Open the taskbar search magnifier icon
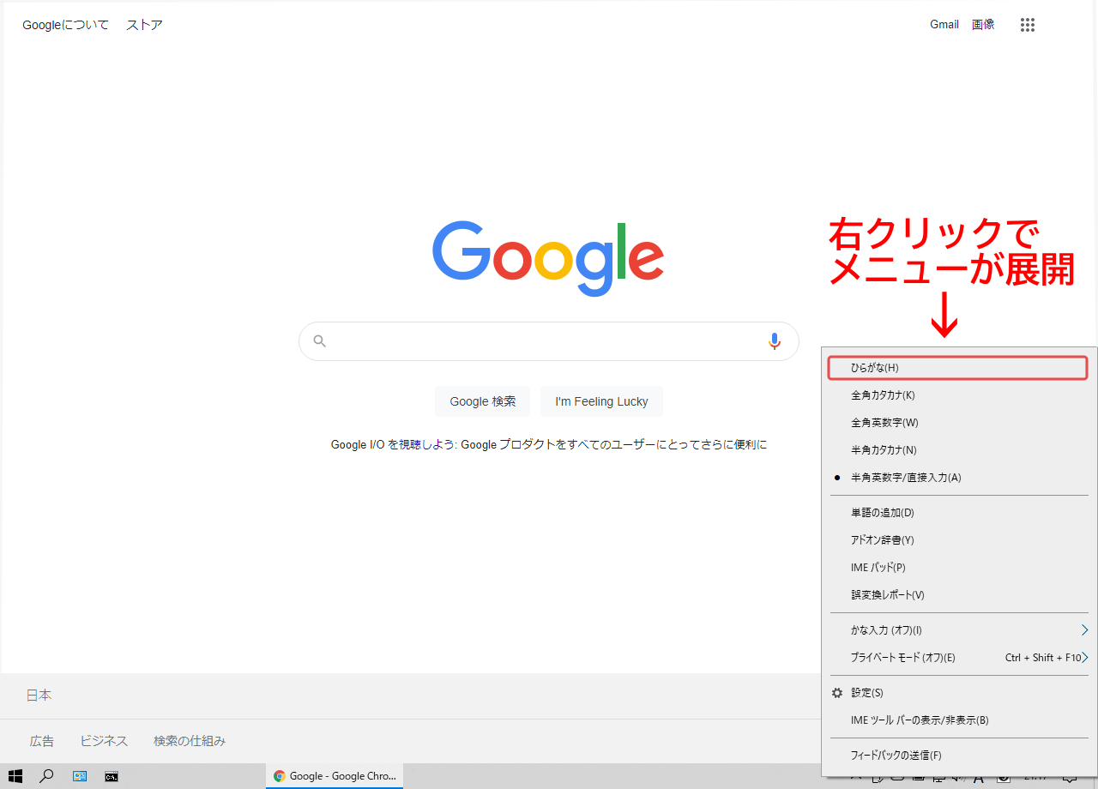This screenshot has width=1098, height=789. pos(47,776)
